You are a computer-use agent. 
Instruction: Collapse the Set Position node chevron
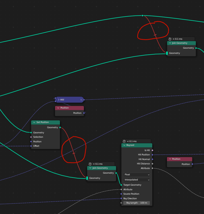(34, 122)
